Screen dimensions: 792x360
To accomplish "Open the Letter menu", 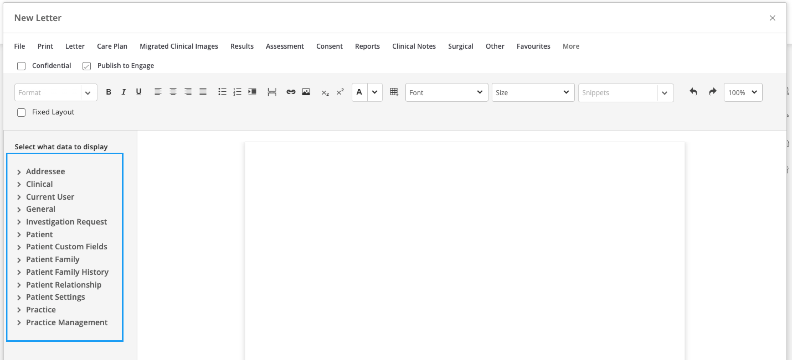I will pyautogui.click(x=75, y=46).
